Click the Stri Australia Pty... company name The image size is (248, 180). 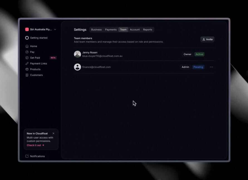click(x=41, y=29)
